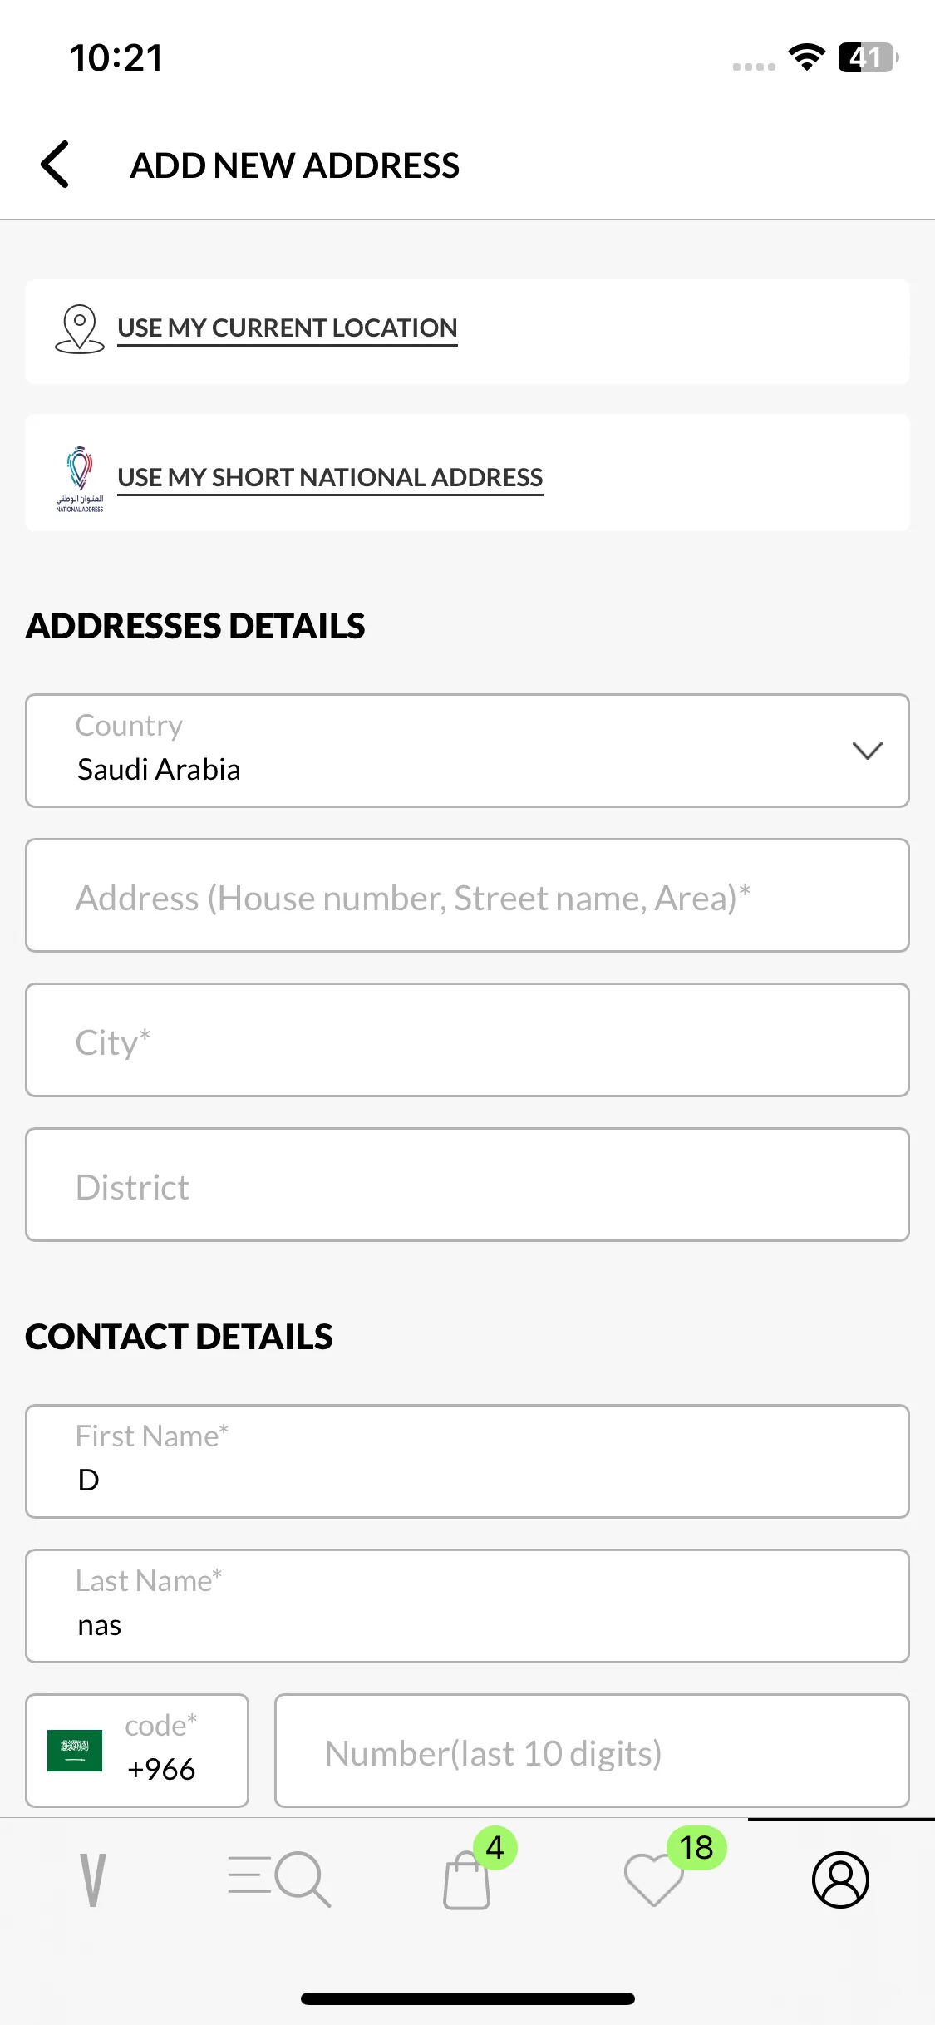The width and height of the screenshot is (935, 2025).
Task: Edit the First Name field containing D
Action: pyautogui.click(x=467, y=1461)
